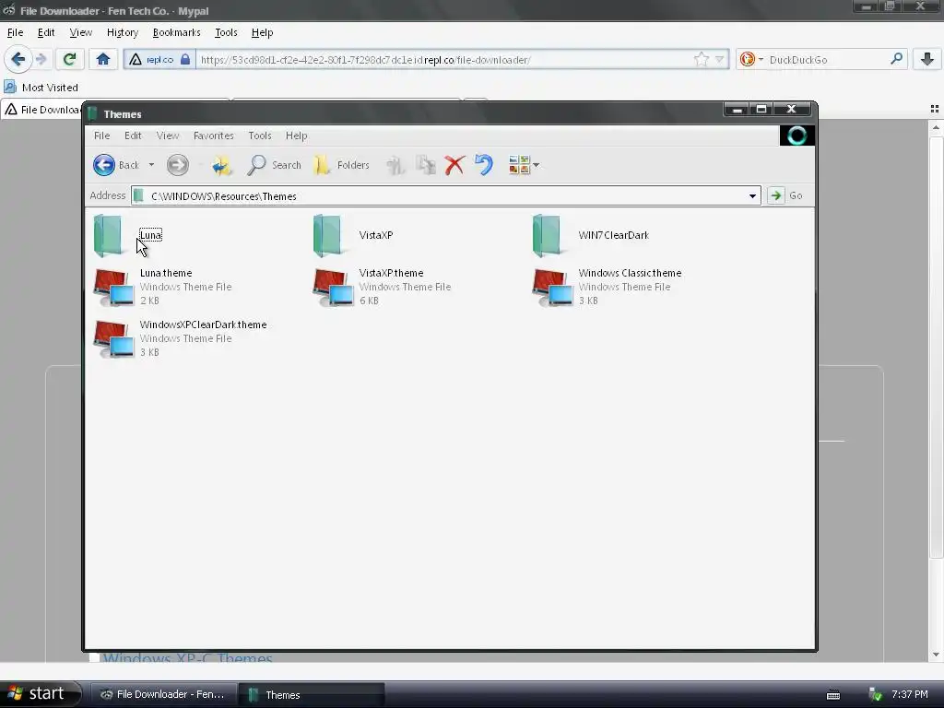Click the keyboard tray icon
The height and width of the screenshot is (708, 944).
833,695
